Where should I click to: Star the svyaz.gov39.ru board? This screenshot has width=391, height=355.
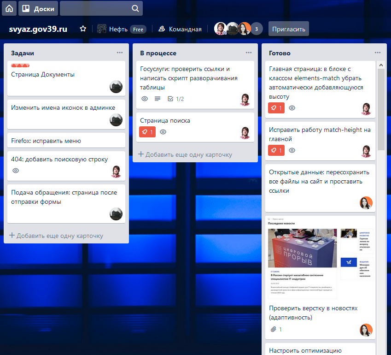coord(83,29)
